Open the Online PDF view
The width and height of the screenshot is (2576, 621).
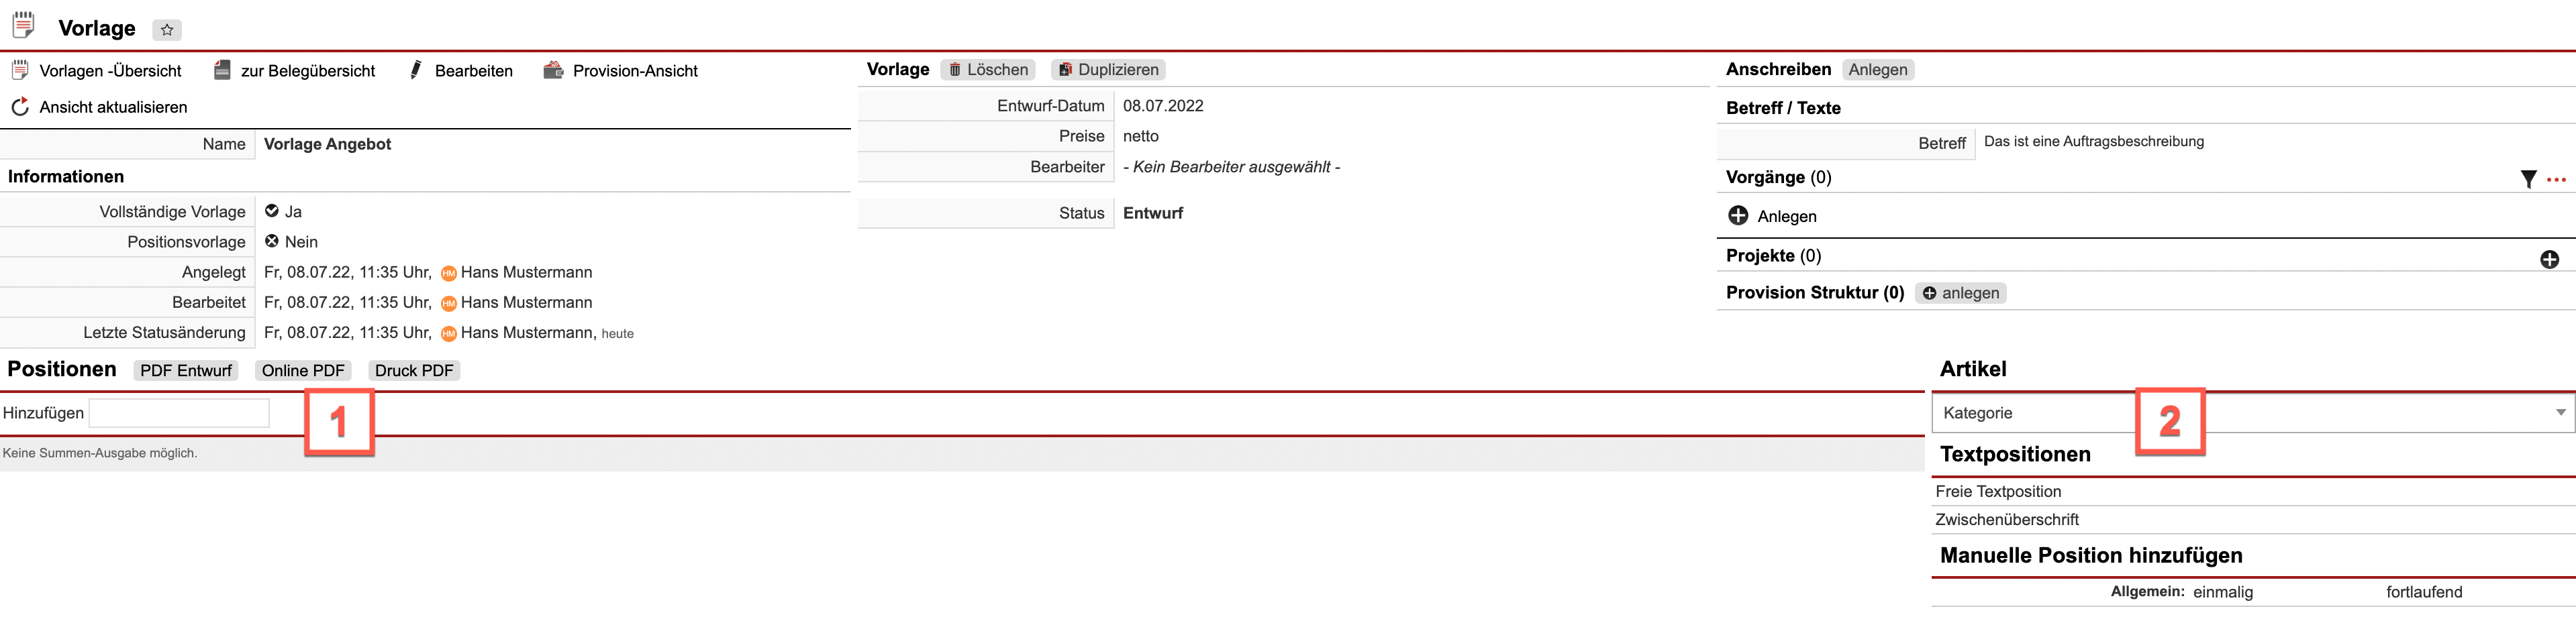click(303, 370)
